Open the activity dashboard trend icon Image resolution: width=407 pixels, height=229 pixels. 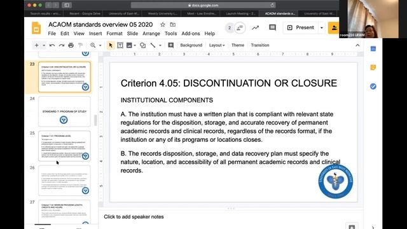[x=256, y=27]
